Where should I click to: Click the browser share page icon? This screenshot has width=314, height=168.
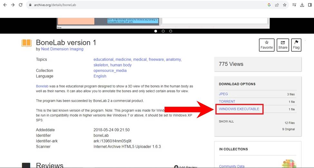(x=277, y=5)
